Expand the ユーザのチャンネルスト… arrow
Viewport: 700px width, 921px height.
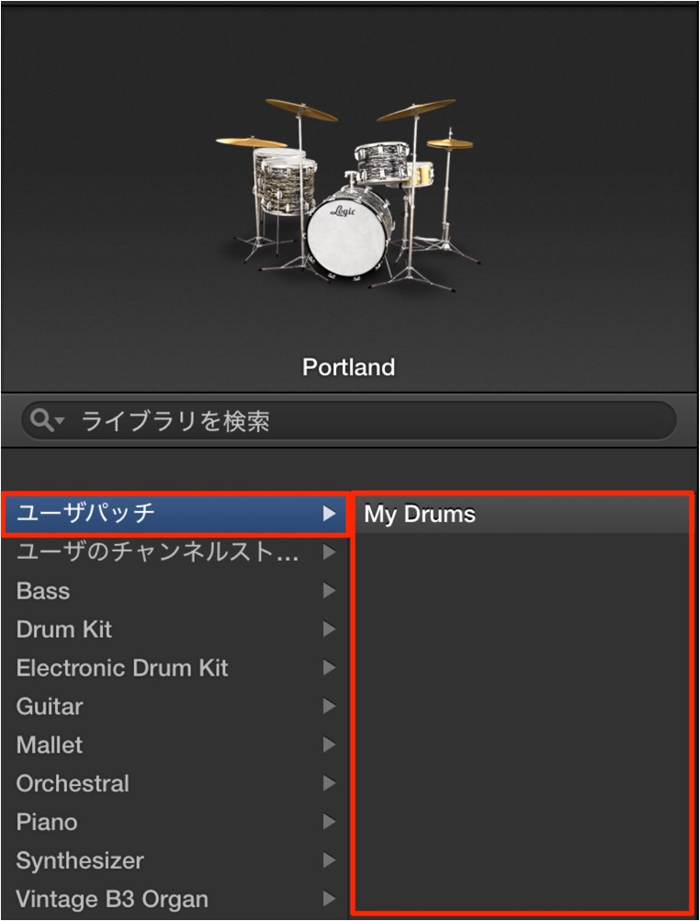tap(330, 552)
